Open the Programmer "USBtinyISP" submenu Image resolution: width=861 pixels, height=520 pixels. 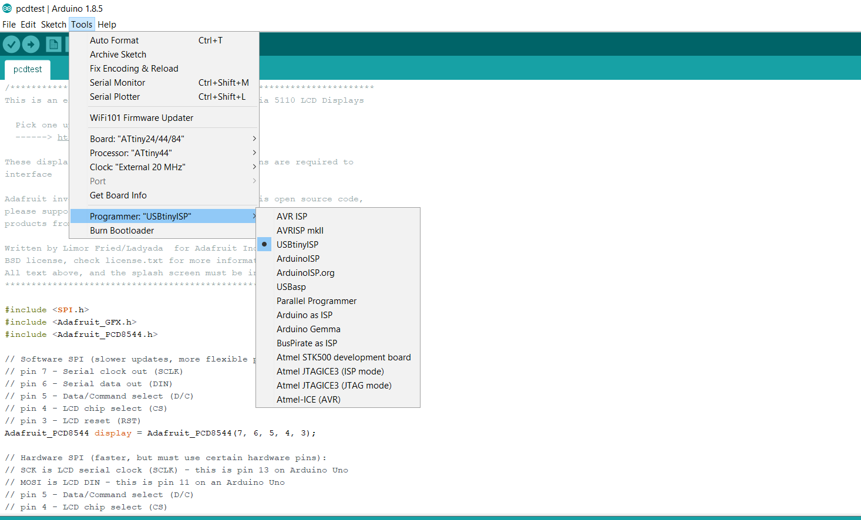point(164,217)
